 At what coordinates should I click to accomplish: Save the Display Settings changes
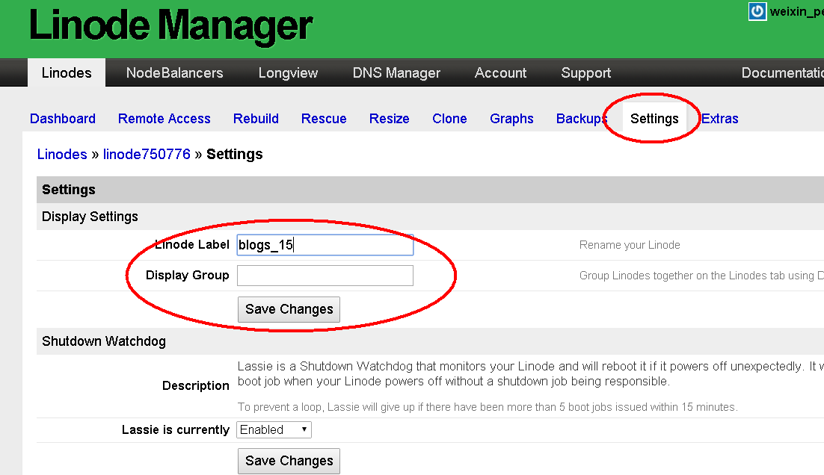click(x=289, y=309)
